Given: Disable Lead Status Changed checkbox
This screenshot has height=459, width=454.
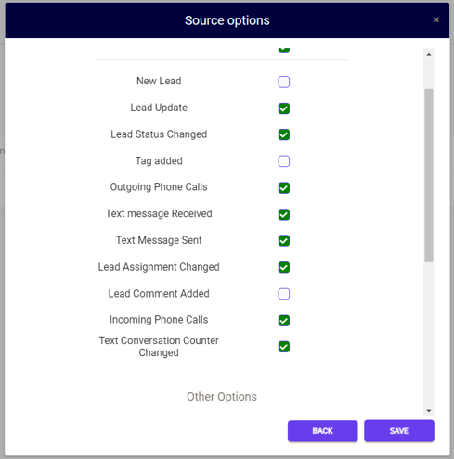Looking at the screenshot, I should coord(283,134).
